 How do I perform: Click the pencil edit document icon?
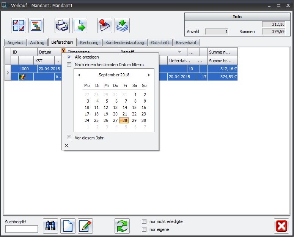(85, 226)
